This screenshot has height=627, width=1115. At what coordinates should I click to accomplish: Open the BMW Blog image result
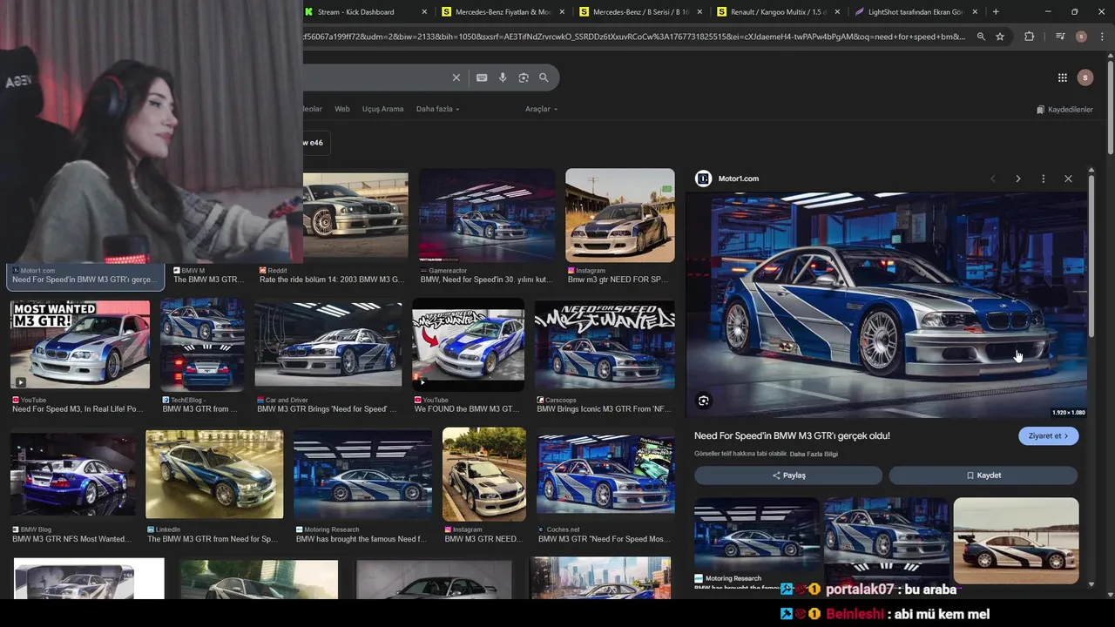pyautogui.click(x=73, y=475)
